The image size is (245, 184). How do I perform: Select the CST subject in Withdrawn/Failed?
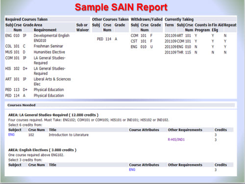134,41
